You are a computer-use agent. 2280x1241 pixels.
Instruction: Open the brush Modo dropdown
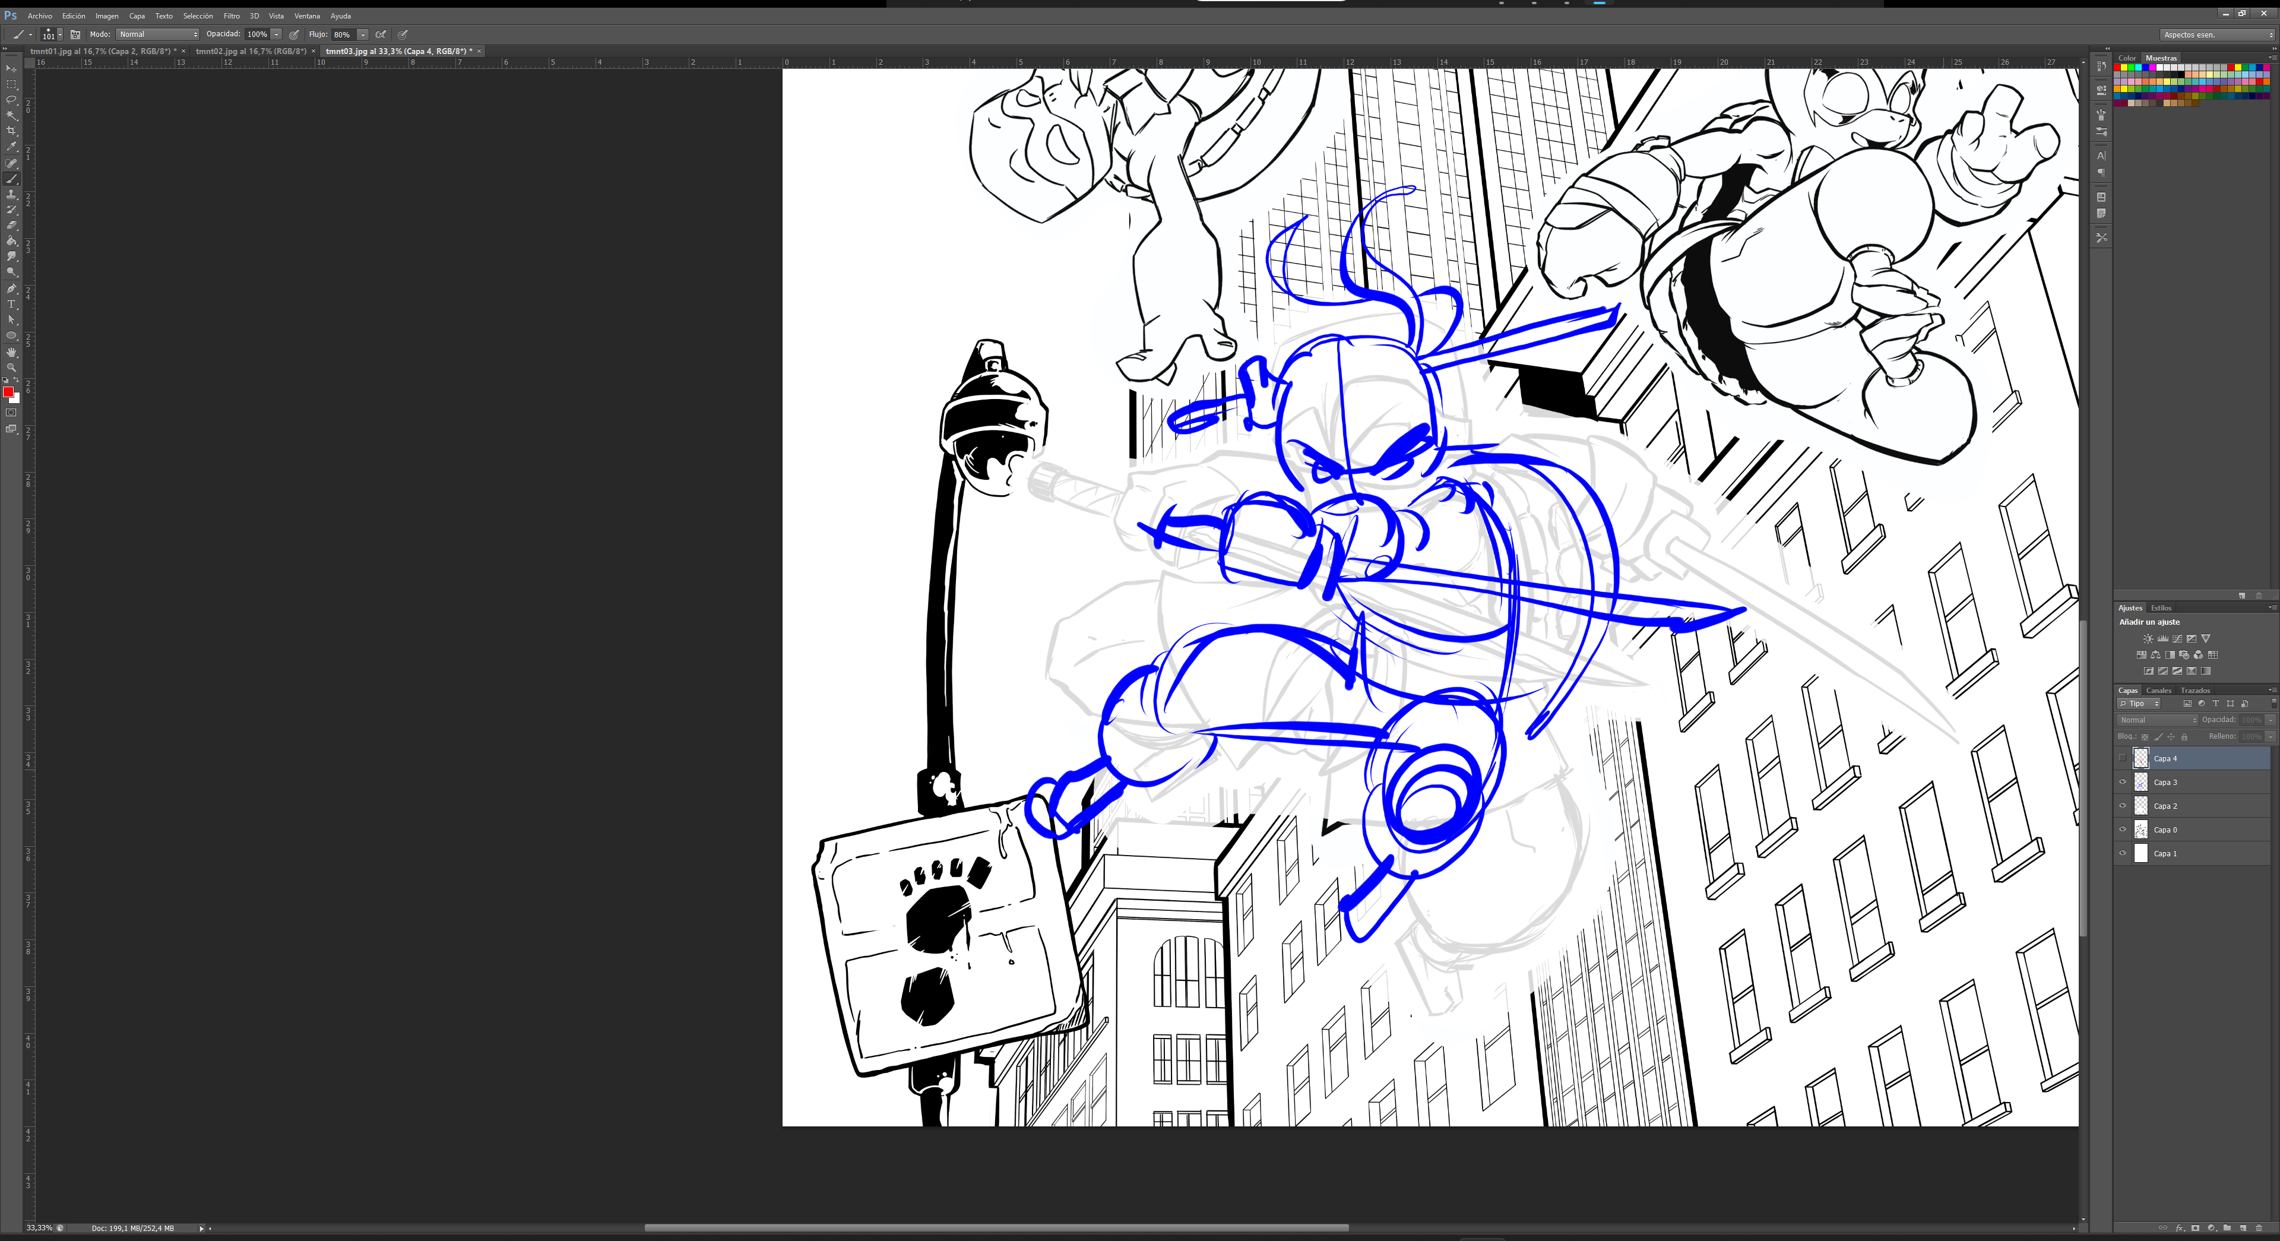click(157, 34)
